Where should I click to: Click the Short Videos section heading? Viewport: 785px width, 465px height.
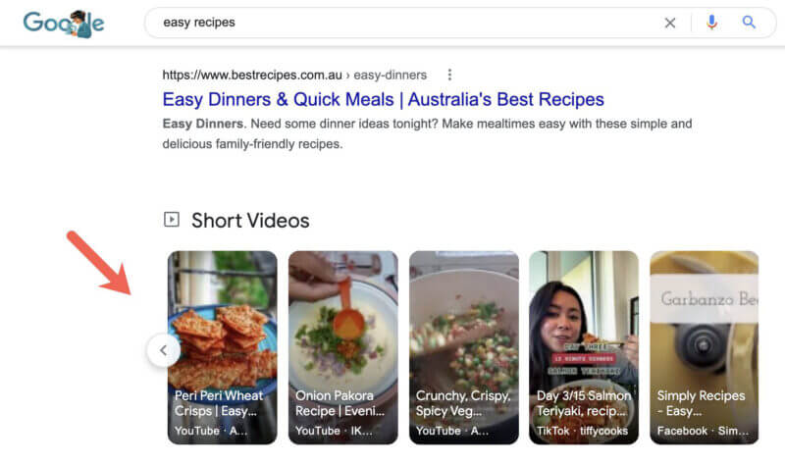tap(250, 220)
